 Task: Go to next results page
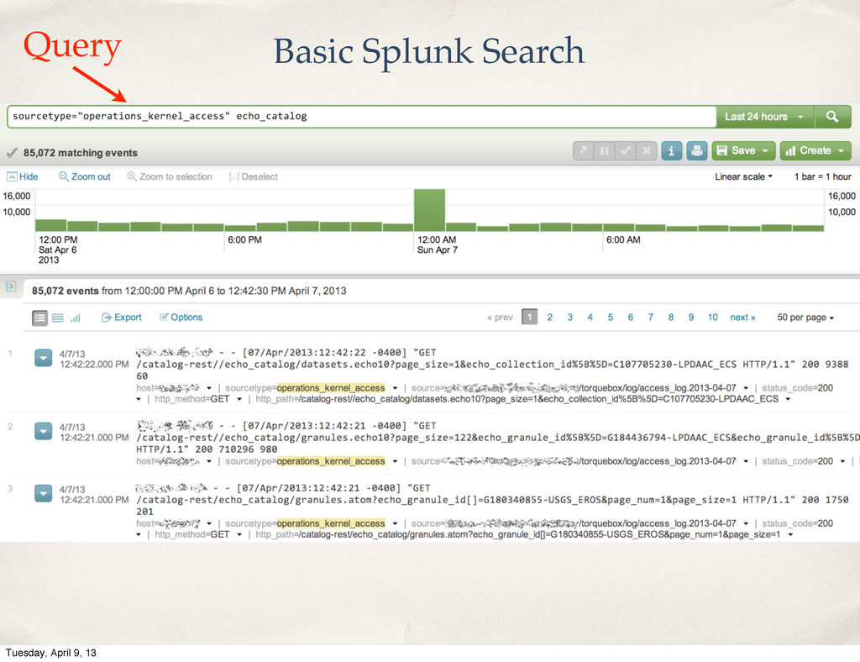point(742,318)
